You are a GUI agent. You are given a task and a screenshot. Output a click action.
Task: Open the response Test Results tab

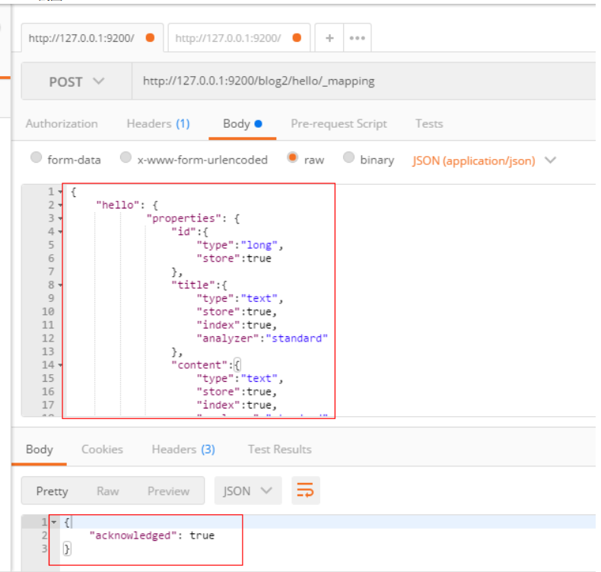279,450
